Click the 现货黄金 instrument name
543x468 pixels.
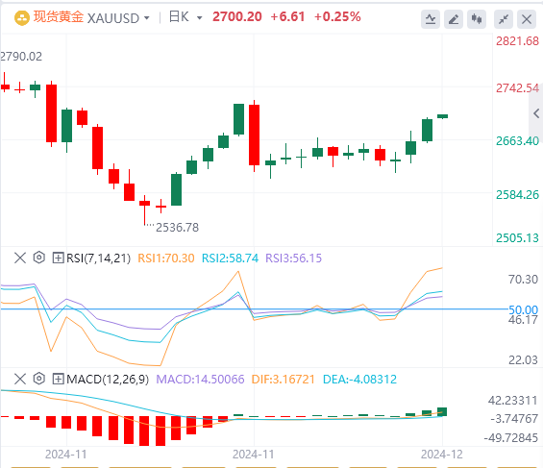pyautogui.click(x=59, y=17)
